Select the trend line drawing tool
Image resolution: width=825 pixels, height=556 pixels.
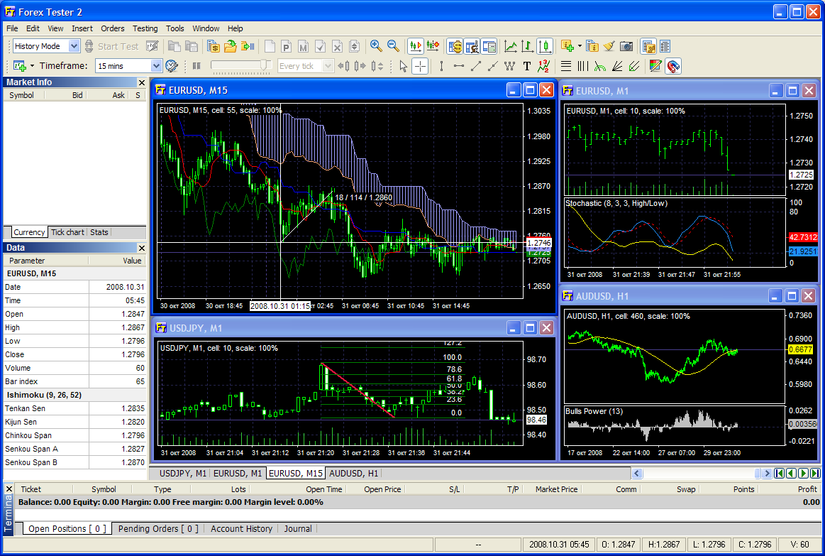475,66
